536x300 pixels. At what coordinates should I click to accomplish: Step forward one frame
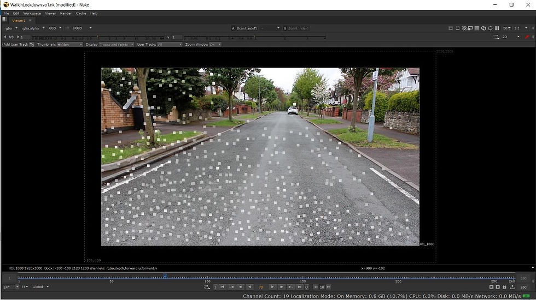(281, 287)
